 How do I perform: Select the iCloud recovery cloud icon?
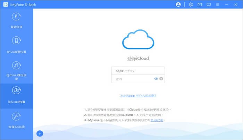coord(17,91)
